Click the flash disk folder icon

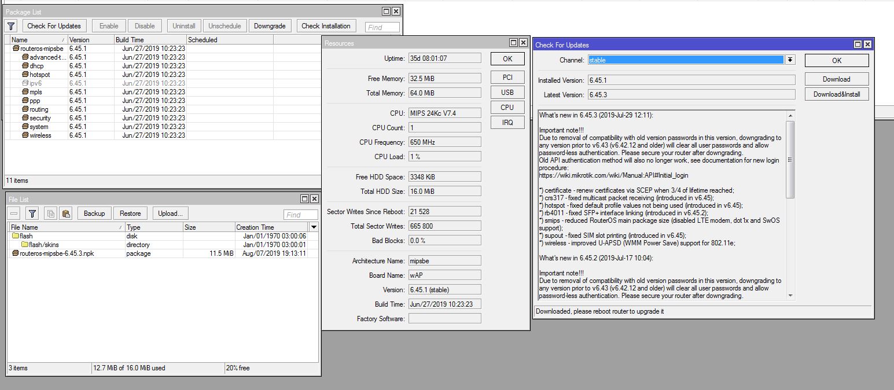(x=16, y=236)
